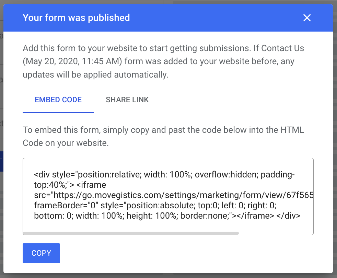Image resolution: width=337 pixels, height=278 pixels.
Task: Click the 'Your form was published' title
Action: pos(76,18)
